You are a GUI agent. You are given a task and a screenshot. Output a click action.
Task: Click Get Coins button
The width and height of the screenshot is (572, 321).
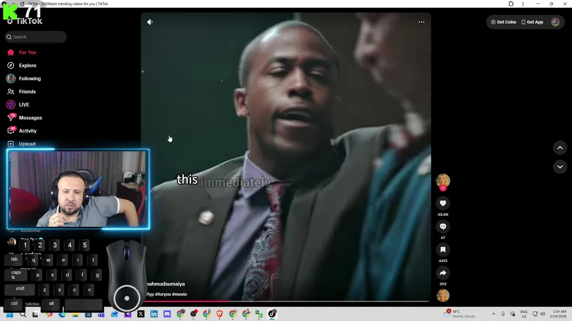click(504, 22)
